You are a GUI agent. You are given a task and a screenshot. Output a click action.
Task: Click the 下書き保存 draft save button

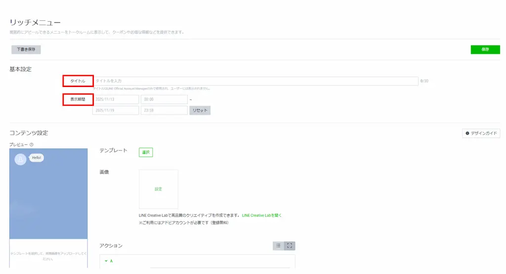(26, 49)
